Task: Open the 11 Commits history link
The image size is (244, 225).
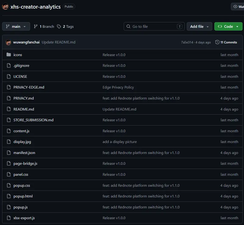Action: (x=226, y=42)
